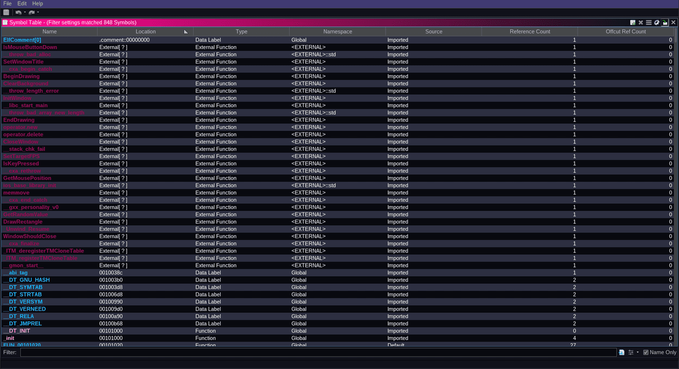This screenshot has width=679, height=369.
Task: Click the Undo arrow icon
Action: pos(19,12)
